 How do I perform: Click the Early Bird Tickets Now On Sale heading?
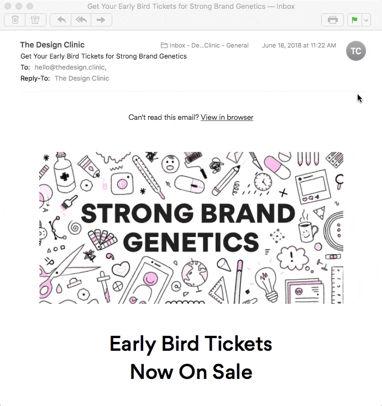(191, 357)
